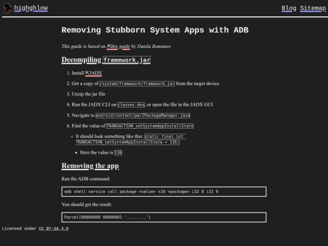
Task: Jump to Decompiling framework.jar heading anchor
Action: point(106,60)
